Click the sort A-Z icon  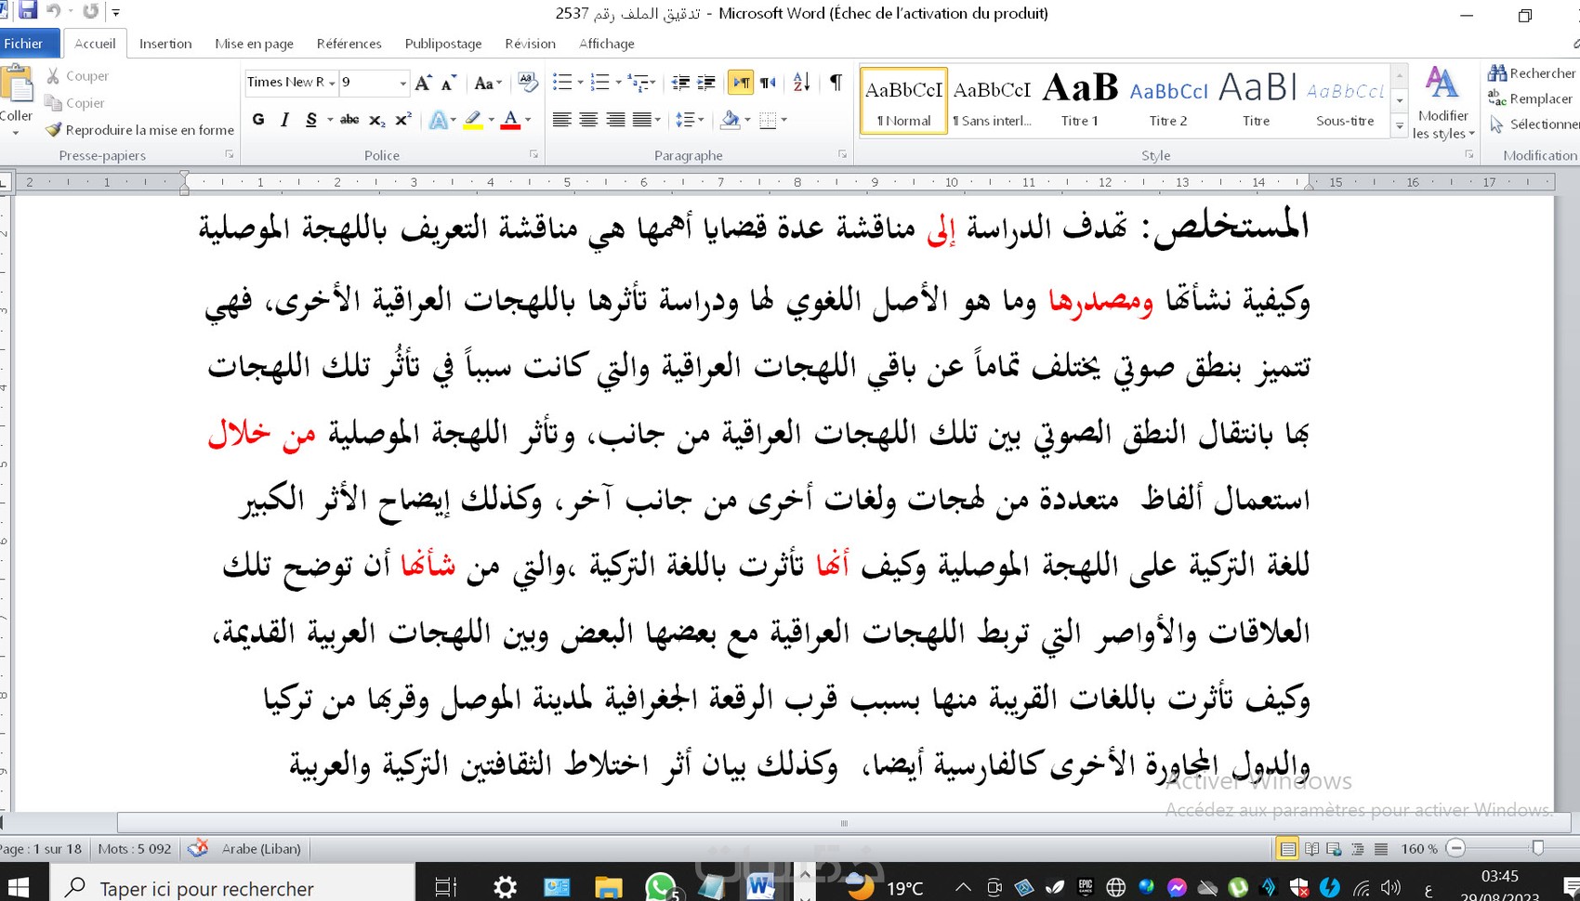tap(801, 83)
